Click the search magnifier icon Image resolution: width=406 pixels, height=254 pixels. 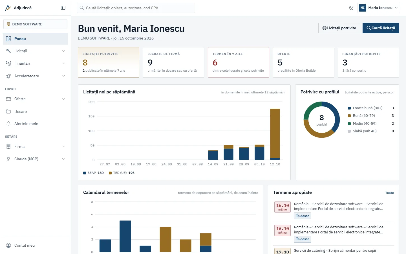click(82, 8)
